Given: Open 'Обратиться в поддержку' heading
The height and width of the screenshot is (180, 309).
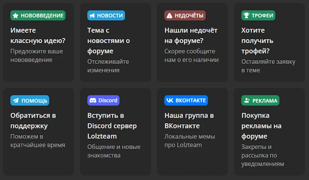Looking at the screenshot, I should click(33, 121).
